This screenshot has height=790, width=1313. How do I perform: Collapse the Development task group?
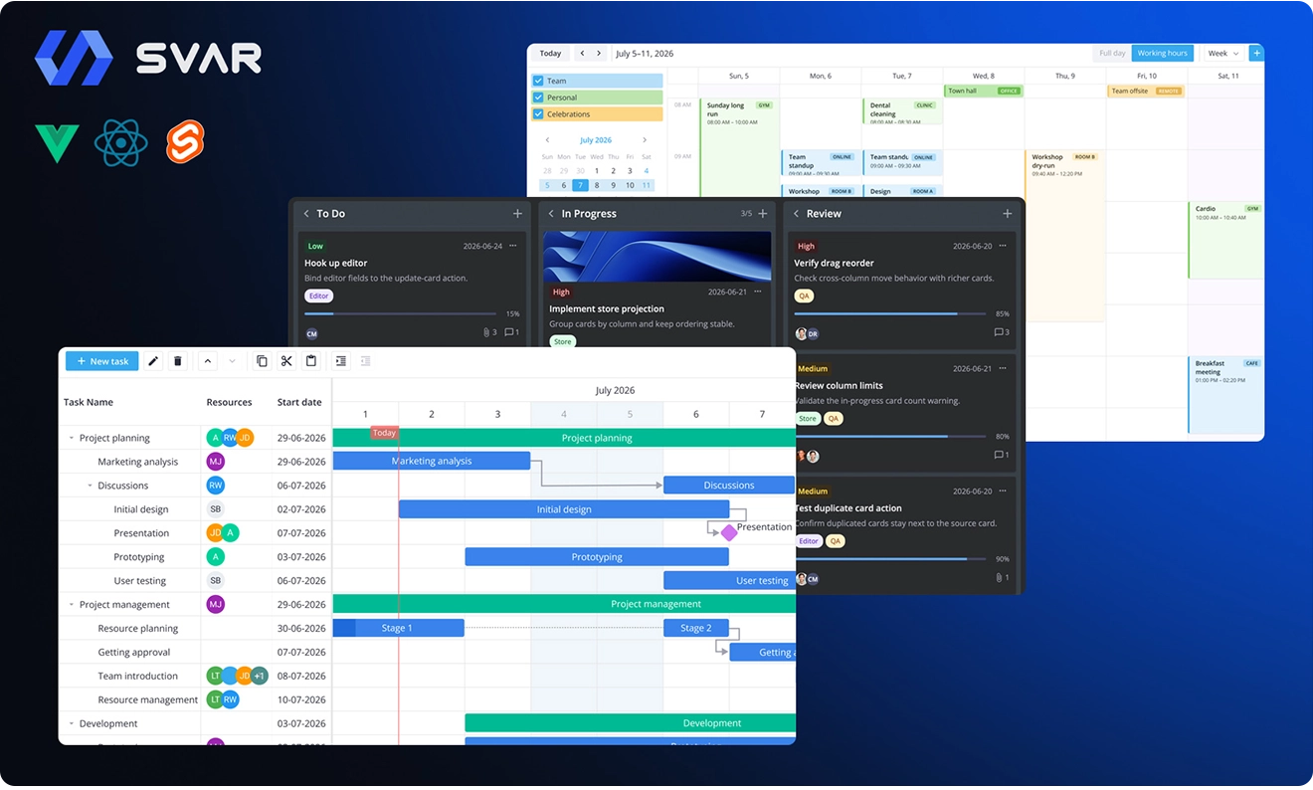pos(72,724)
